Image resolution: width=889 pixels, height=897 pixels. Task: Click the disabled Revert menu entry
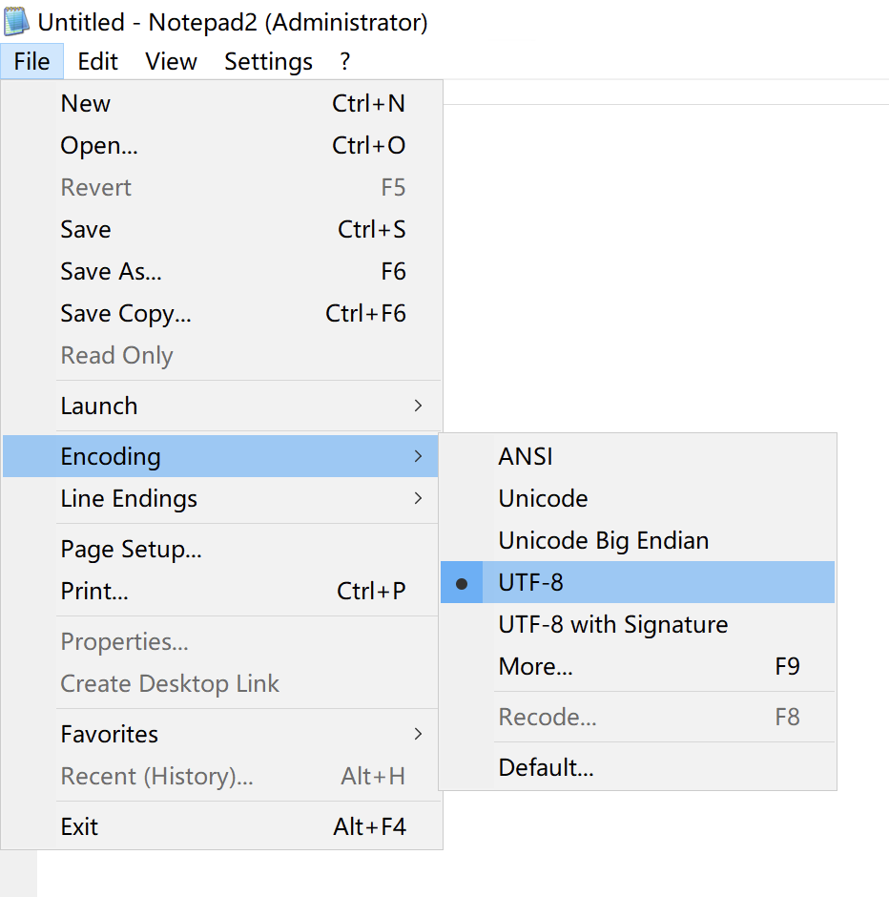pos(221,188)
